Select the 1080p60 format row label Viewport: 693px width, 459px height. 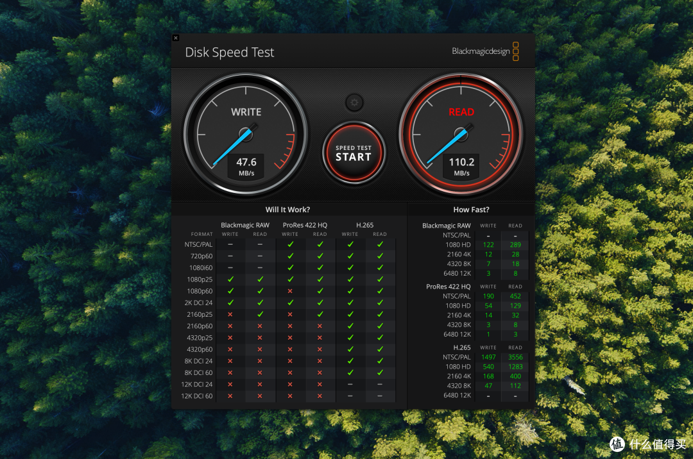[200, 291]
